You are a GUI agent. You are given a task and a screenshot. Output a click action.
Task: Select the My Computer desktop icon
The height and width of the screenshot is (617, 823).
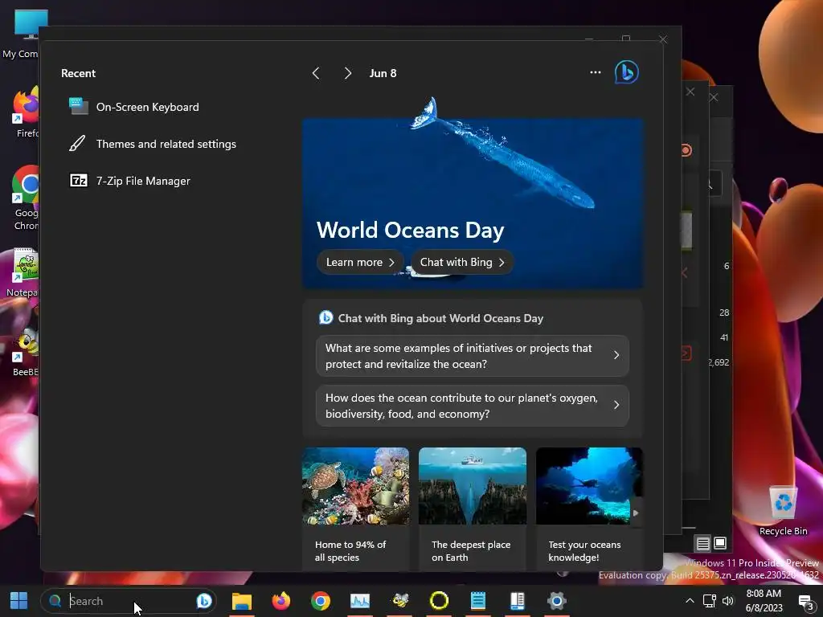[21, 34]
